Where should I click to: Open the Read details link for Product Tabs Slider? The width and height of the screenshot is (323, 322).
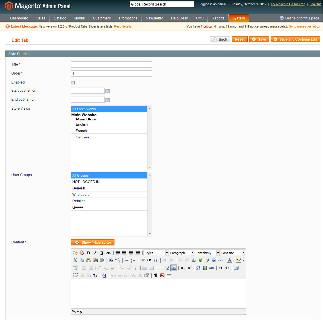[123, 26]
